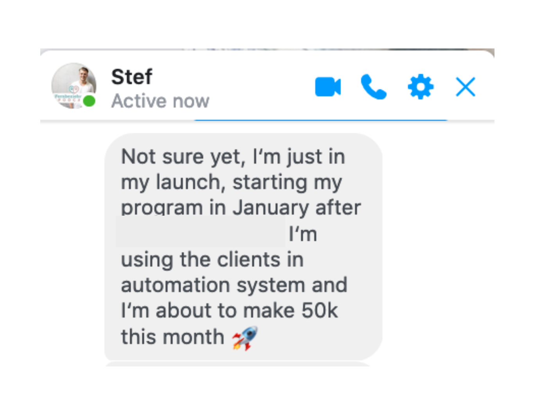Close the Stef chat window

click(x=465, y=87)
